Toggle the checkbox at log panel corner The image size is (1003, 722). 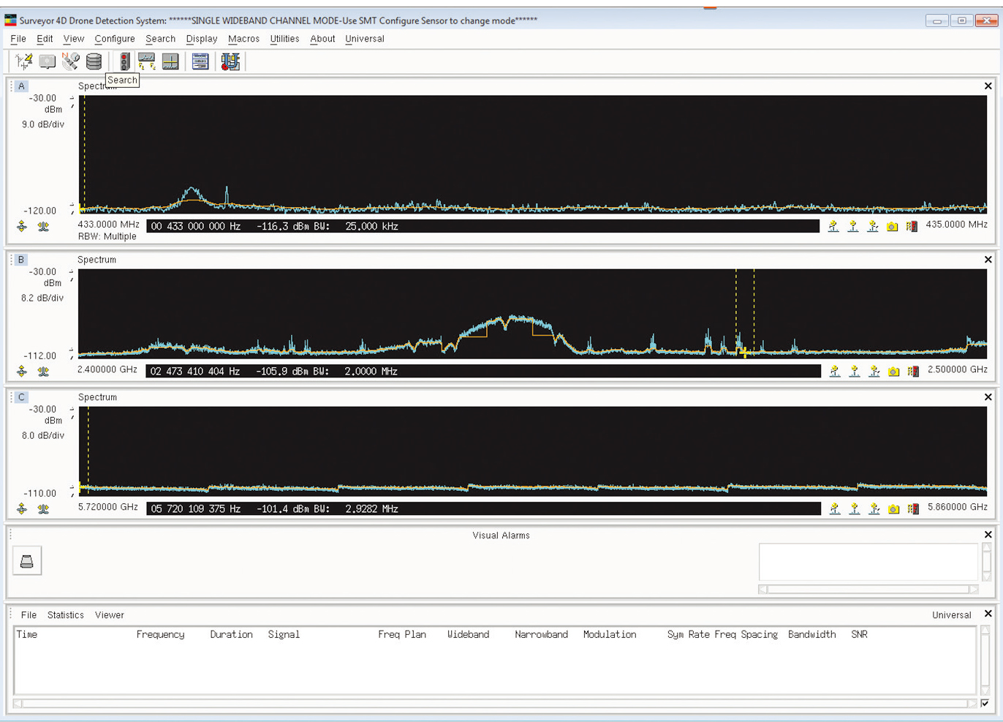pos(985,704)
